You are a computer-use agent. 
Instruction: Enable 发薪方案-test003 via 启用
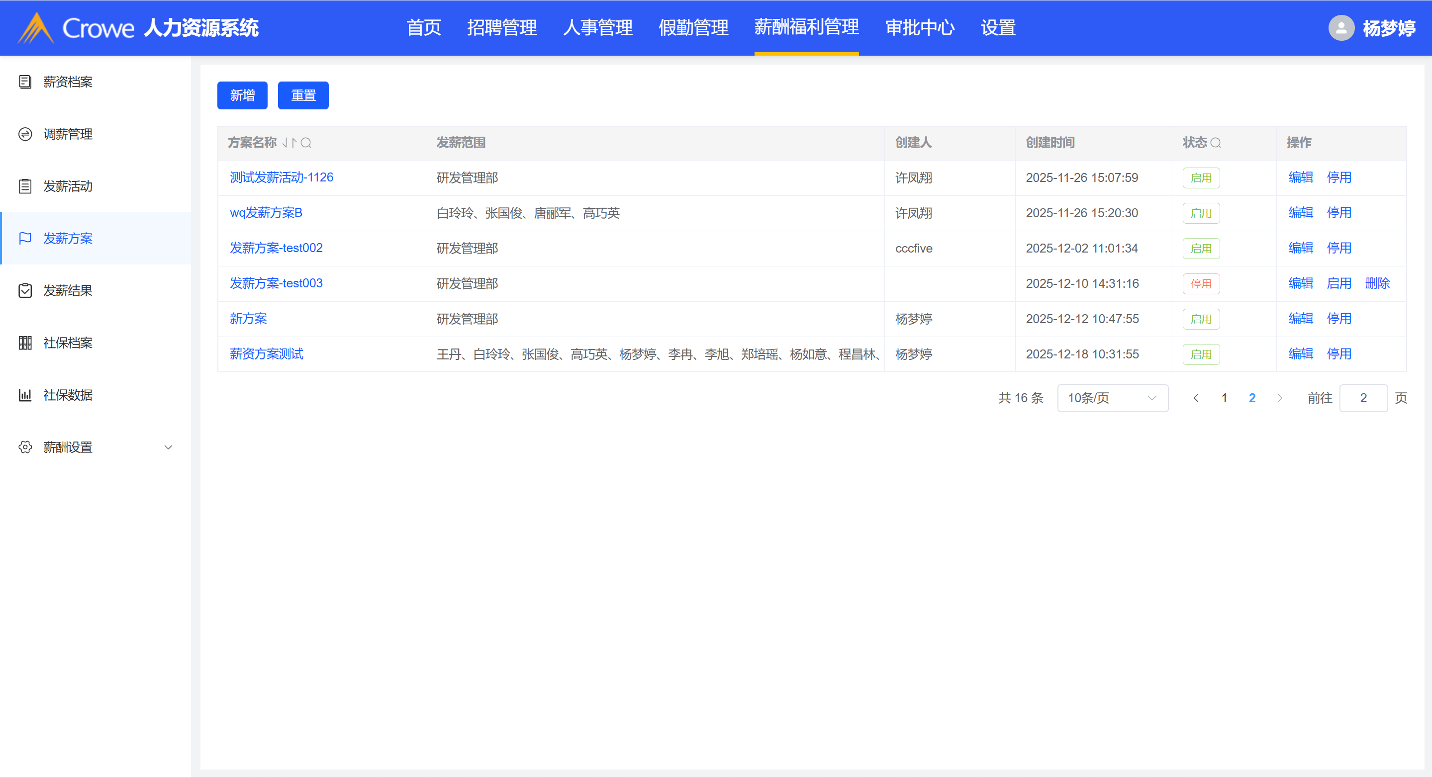click(x=1338, y=283)
